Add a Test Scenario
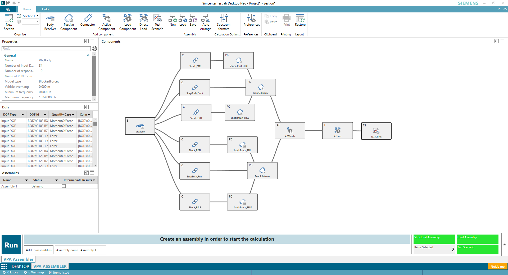The width and height of the screenshot is (508, 275). [x=157, y=22]
